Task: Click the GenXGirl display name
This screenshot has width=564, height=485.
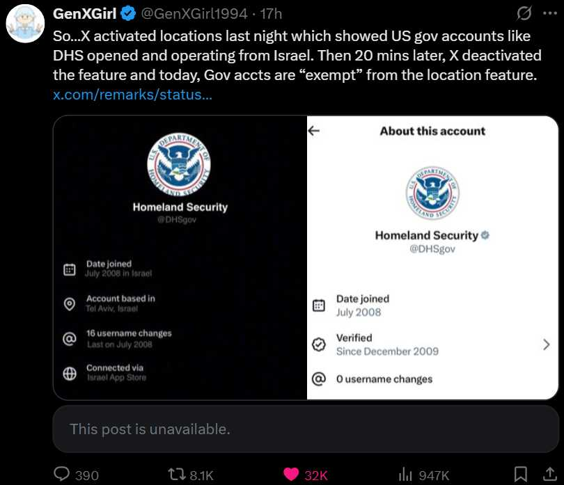Action: (85, 14)
